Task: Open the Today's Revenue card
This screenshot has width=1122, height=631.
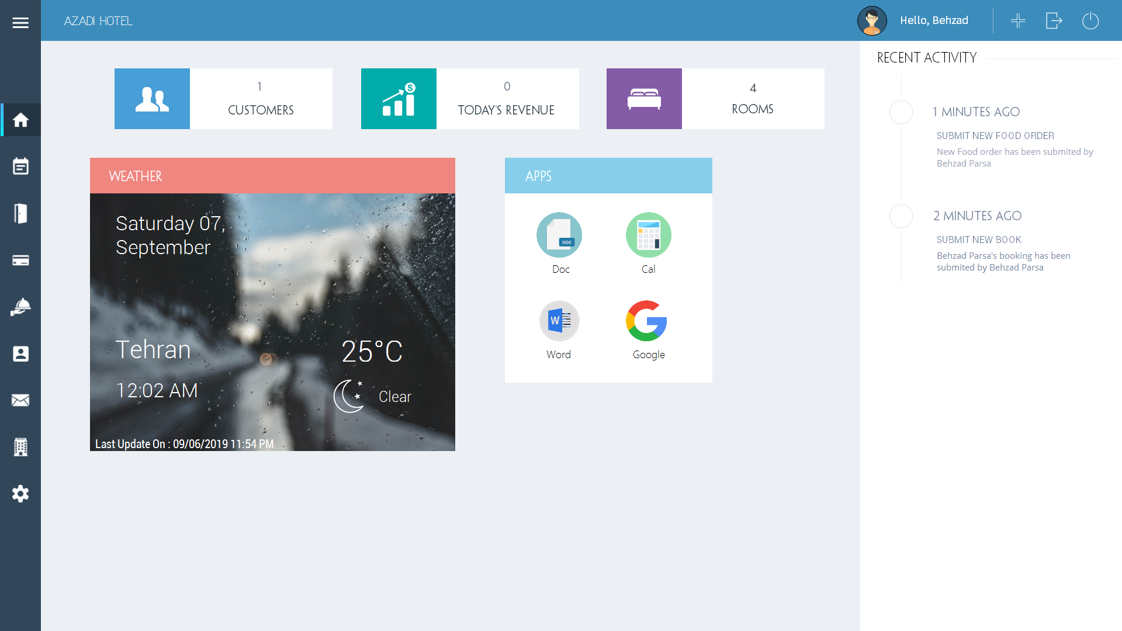Action: [470, 99]
